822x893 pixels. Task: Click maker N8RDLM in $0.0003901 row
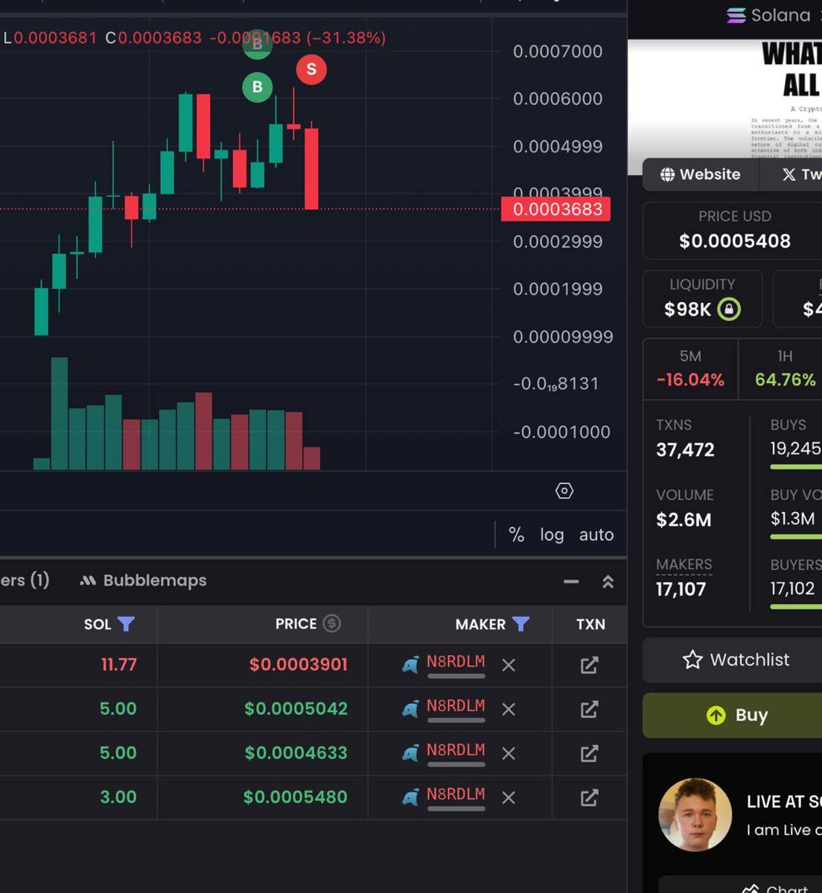pyautogui.click(x=456, y=662)
